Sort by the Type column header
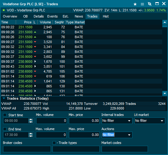 70,22
